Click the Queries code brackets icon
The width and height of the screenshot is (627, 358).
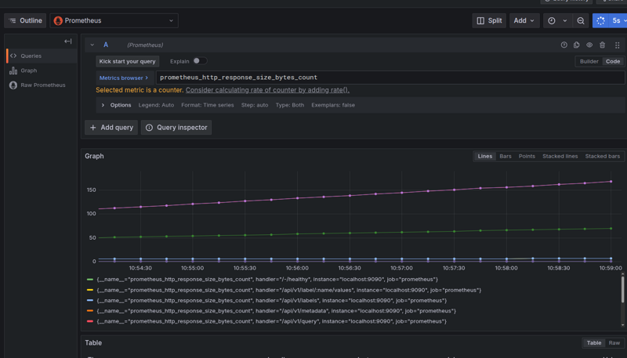(x=13, y=56)
